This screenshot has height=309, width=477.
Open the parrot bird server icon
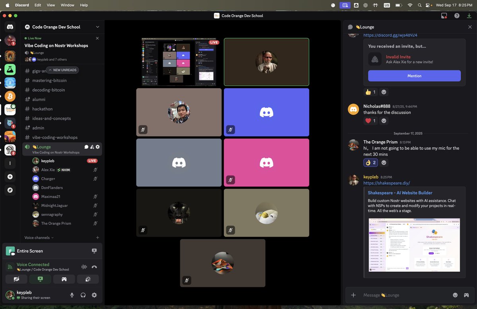10,123
